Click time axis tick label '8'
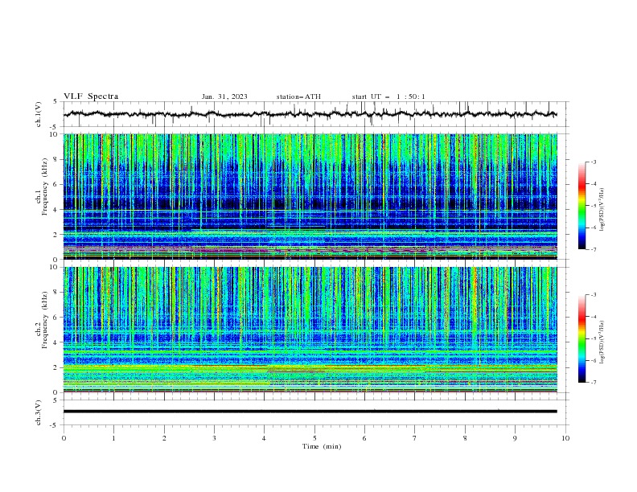 click(465, 438)
